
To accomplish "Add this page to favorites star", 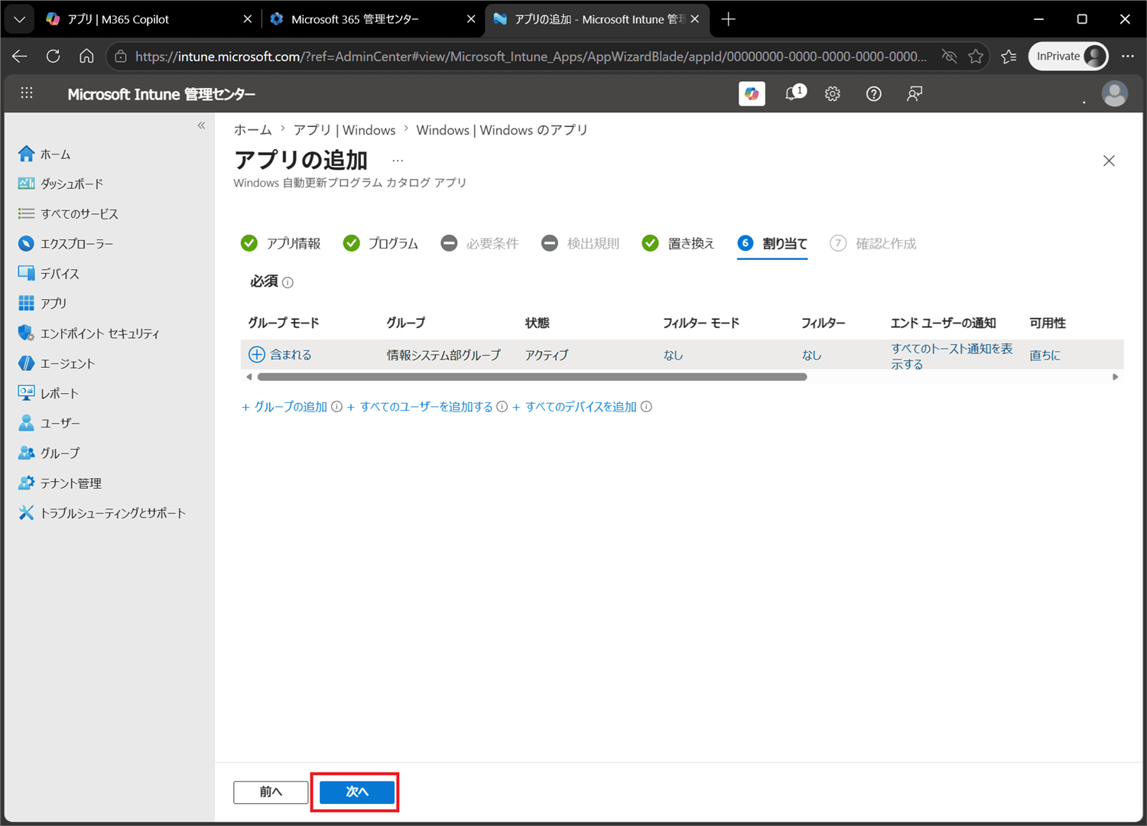I will (976, 56).
